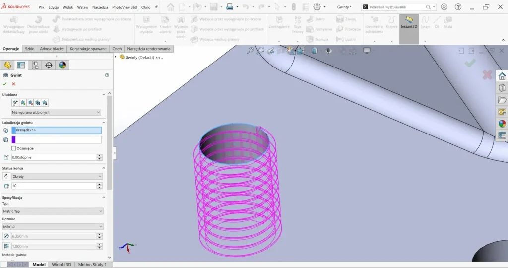Image resolution: width=508 pixels, height=268 pixels.
Task: Collapse the Lokalizacja gwintu section
Action: (104, 123)
